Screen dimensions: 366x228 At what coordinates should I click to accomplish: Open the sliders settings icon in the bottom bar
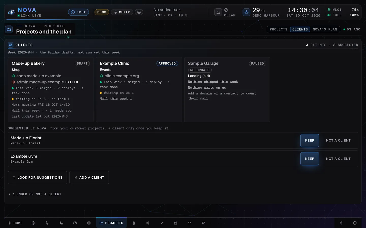[341, 223]
